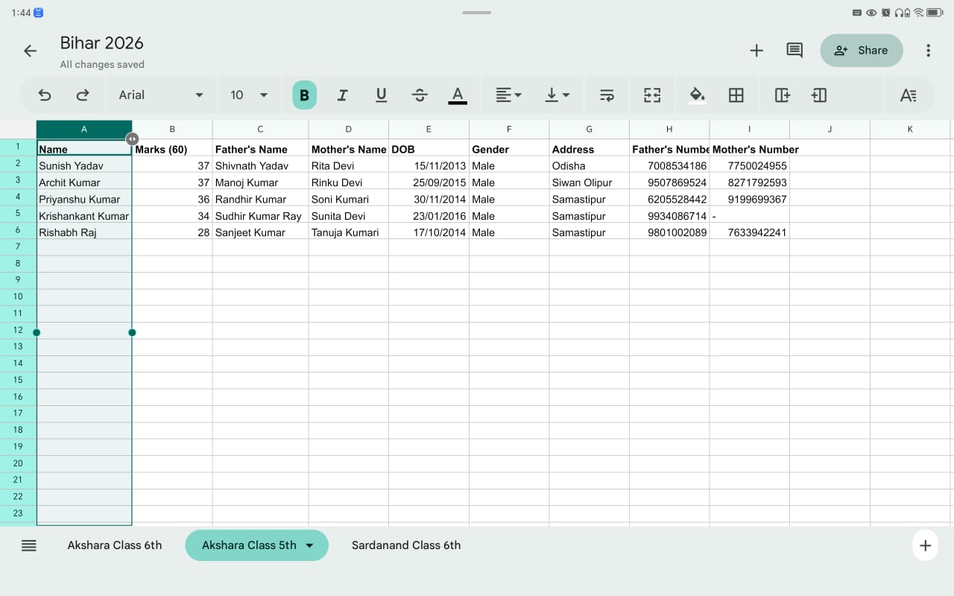Open the cell borders icon
The image size is (954, 596).
(736, 95)
